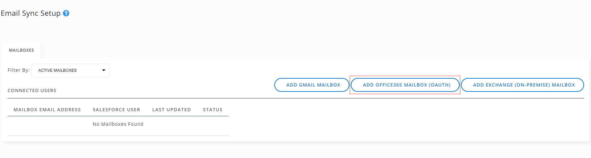591x158 pixels.
Task: Switch to the Mailboxes tab
Action: pyautogui.click(x=22, y=50)
